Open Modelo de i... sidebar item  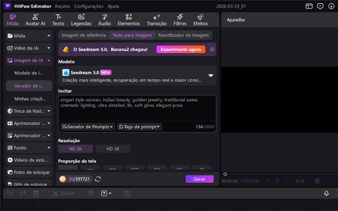[x=29, y=73]
